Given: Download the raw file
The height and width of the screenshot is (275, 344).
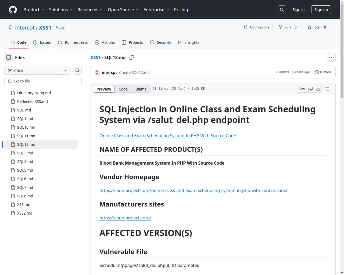Looking at the screenshot, I should click(x=318, y=89).
